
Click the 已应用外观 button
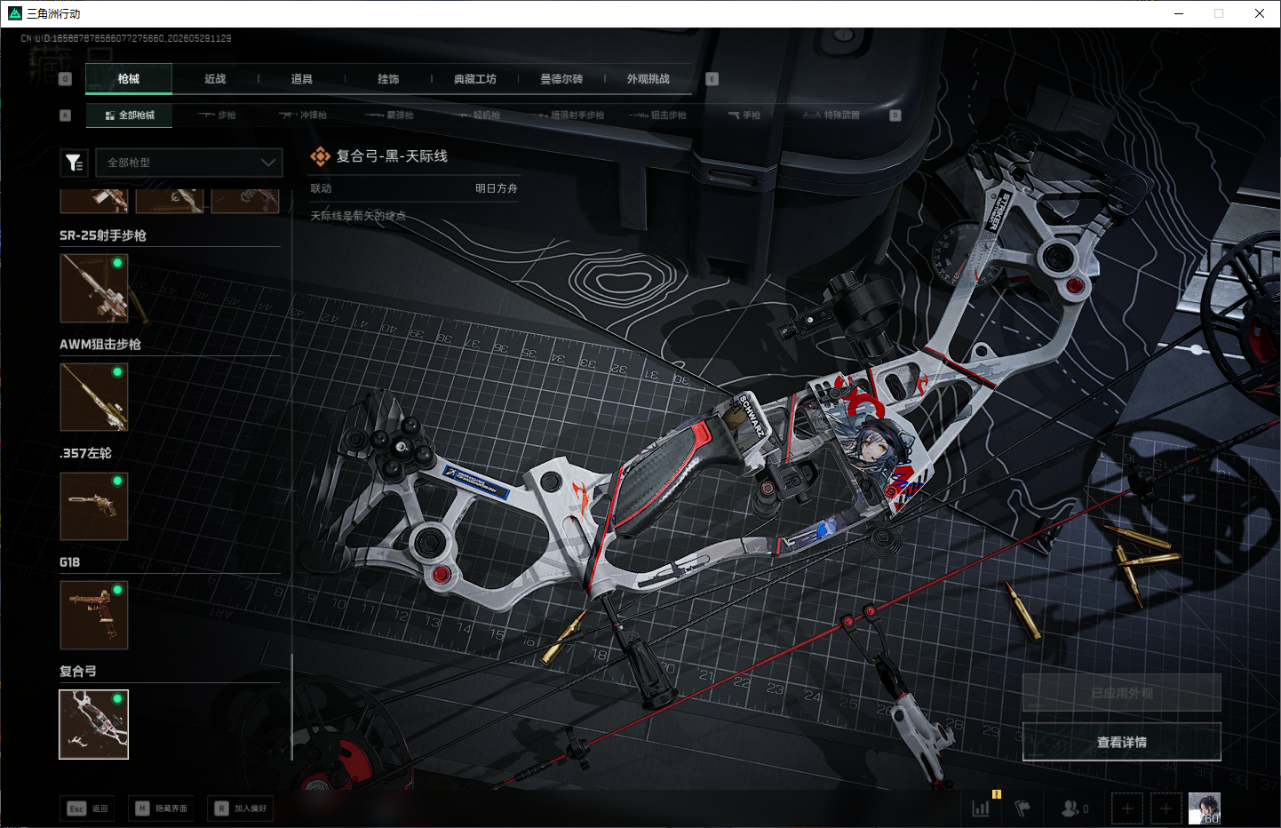[x=1122, y=693]
